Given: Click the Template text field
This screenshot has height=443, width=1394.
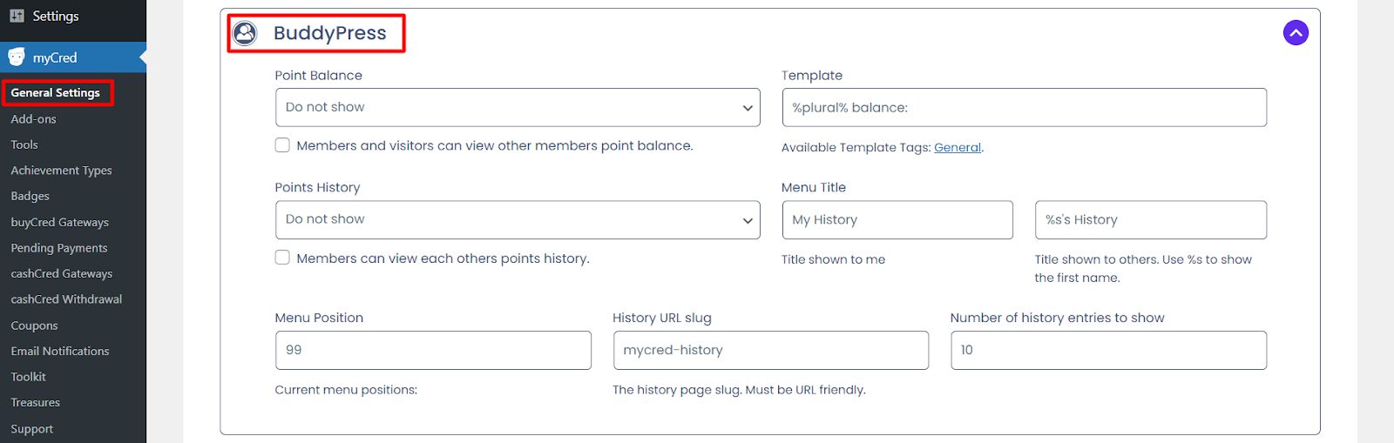Looking at the screenshot, I should (x=1024, y=107).
